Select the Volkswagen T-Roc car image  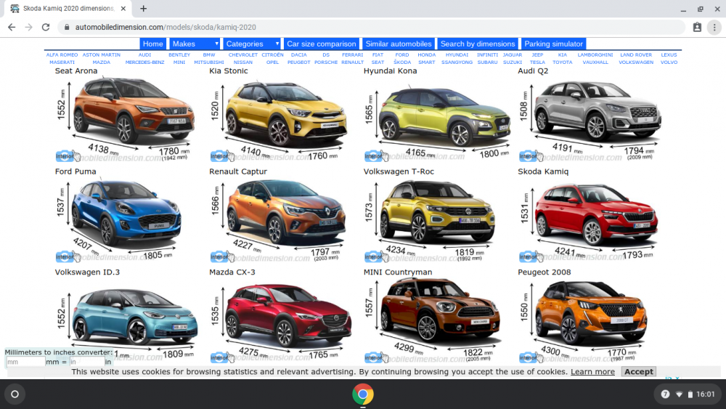pos(438,211)
